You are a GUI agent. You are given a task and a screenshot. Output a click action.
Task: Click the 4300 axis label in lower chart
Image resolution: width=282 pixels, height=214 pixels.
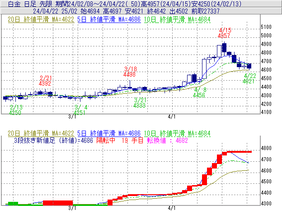pos(266,204)
